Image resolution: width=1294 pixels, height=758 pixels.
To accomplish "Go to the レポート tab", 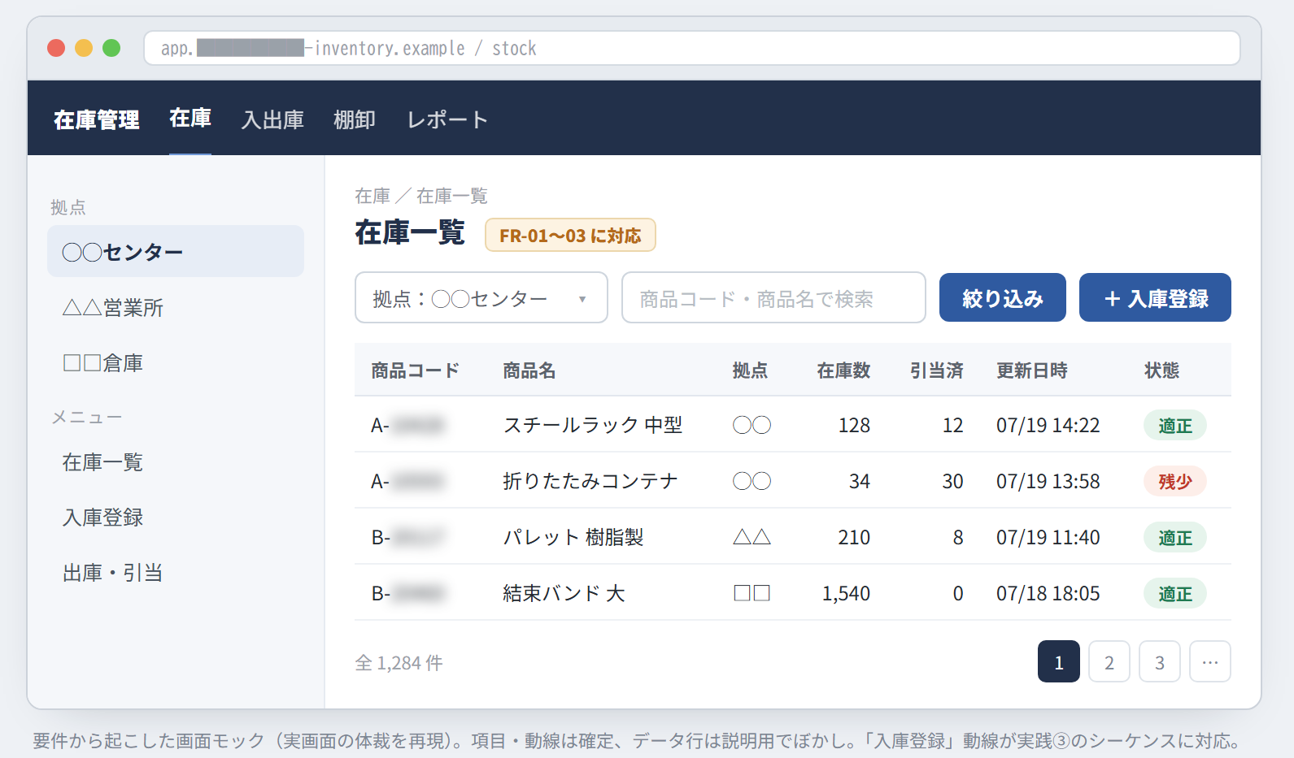I will coord(447,119).
